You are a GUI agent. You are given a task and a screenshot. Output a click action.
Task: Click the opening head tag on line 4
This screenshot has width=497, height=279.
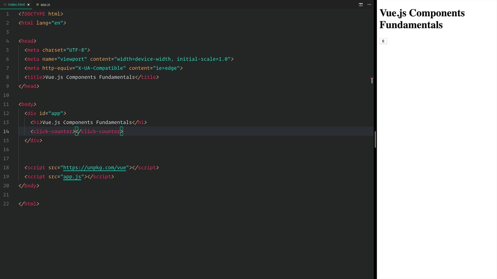[x=27, y=41]
